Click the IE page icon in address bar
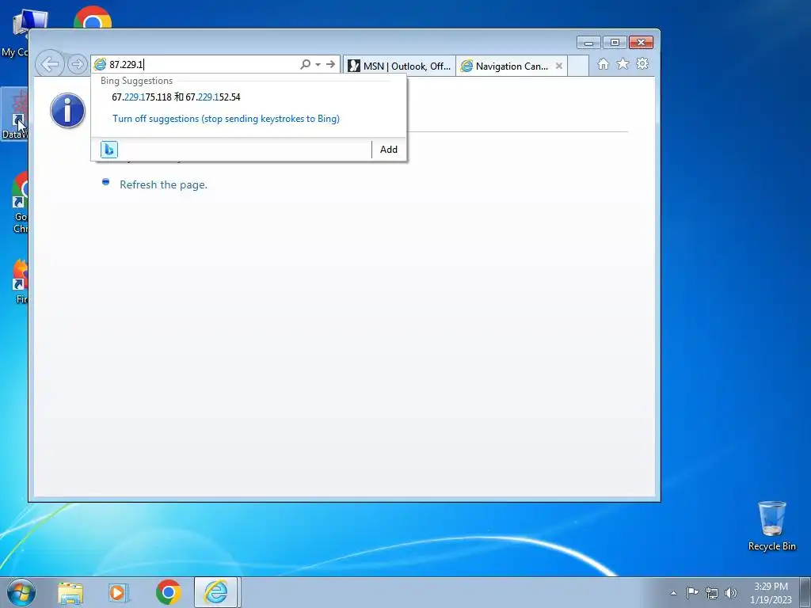This screenshot has height=608, width=811. (x=100, y=64)
